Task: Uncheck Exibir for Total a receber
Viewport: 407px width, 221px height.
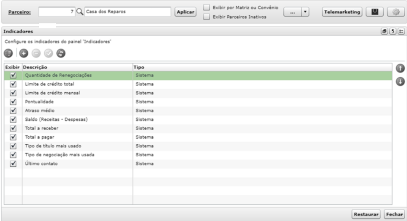Action: pos(13,128)
